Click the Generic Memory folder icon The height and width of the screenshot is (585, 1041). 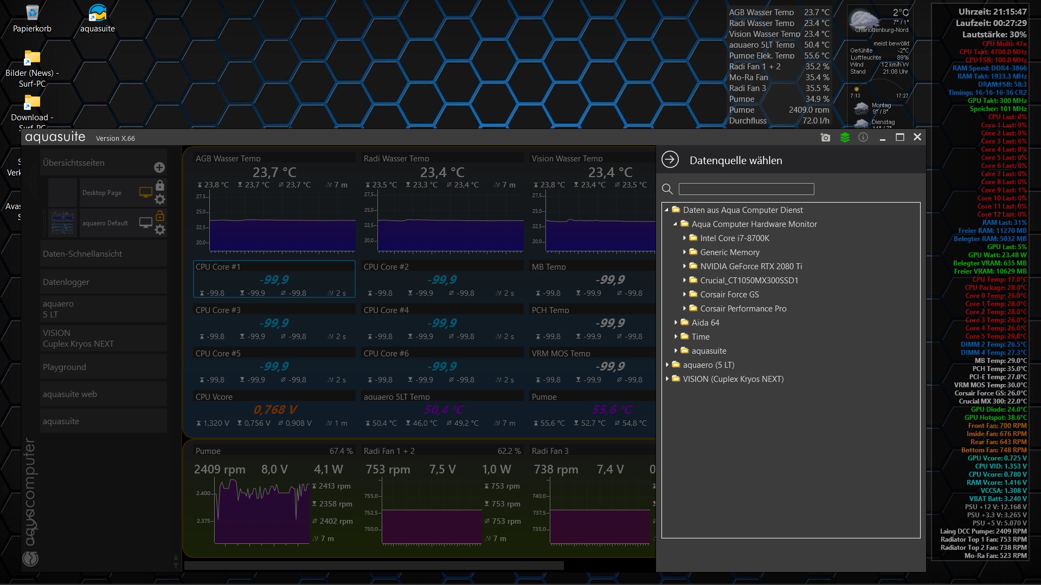pos(693,252)
